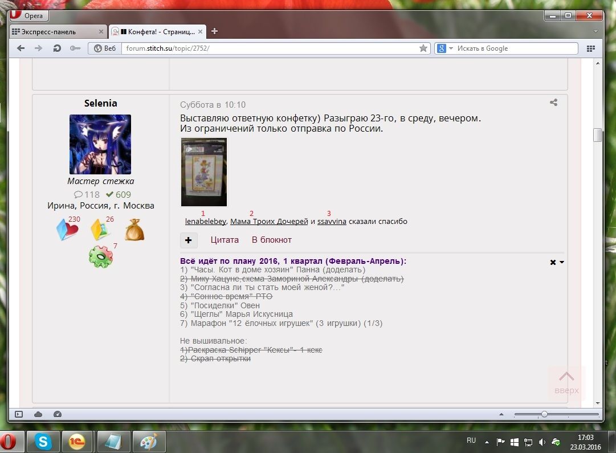
Task: Open the cross-stitch kit photo thumbnail
Action: click(203, 172)
